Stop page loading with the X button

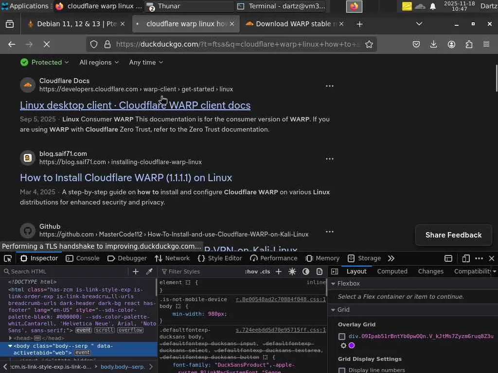point(46,44)
